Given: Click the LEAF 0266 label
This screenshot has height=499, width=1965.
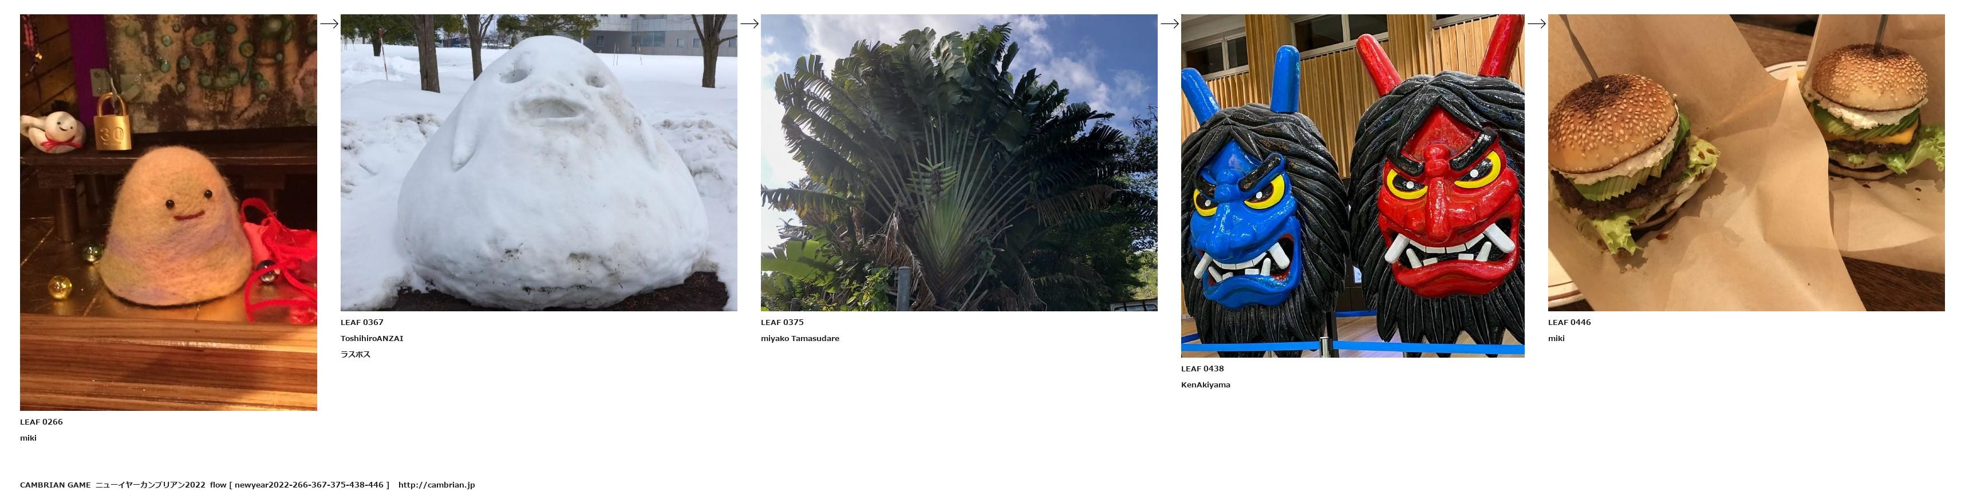Looking at the screenshot, I should 41,422.
